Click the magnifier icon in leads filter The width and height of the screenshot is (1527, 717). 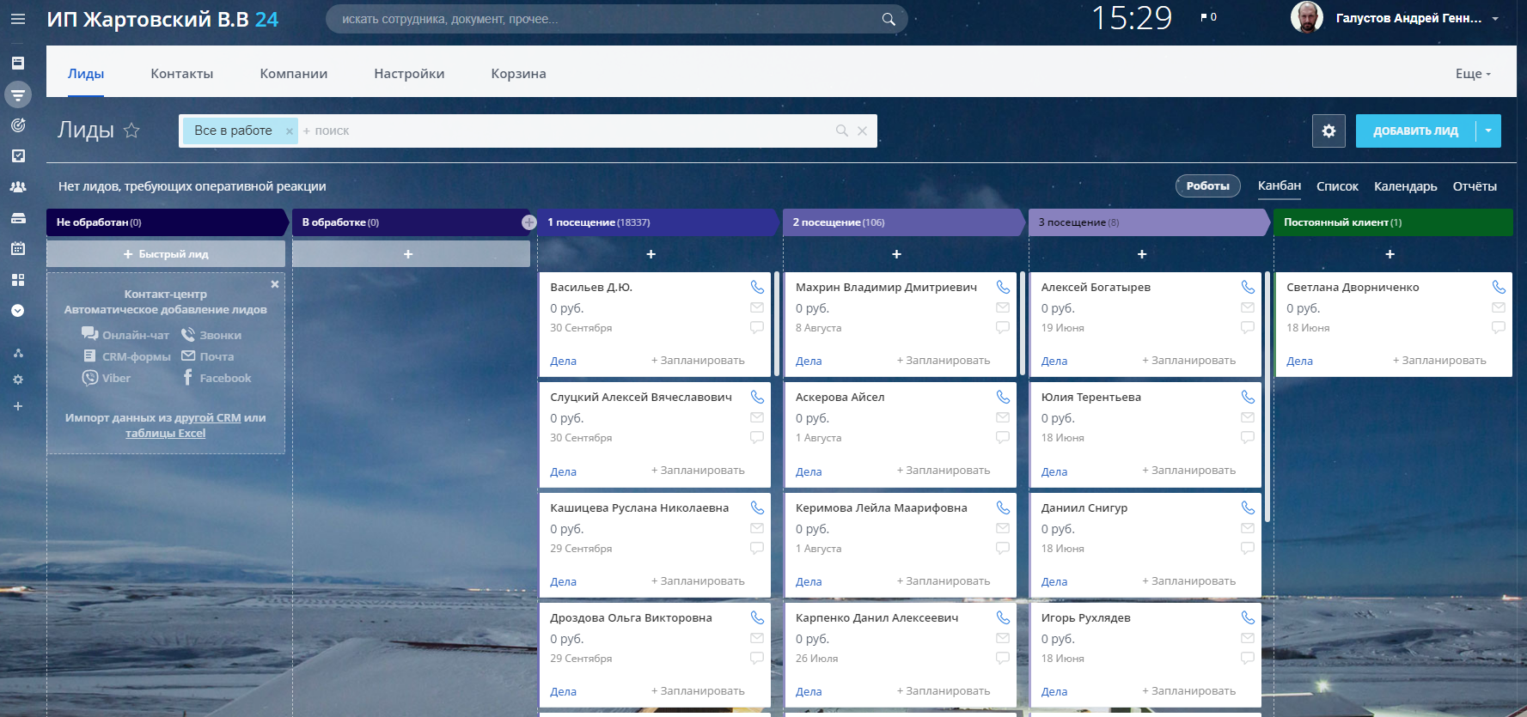pyautogui.click(x=842, y=131)
